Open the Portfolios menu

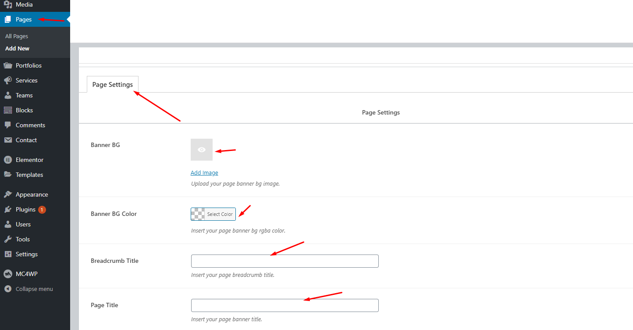tap(28, 65)
